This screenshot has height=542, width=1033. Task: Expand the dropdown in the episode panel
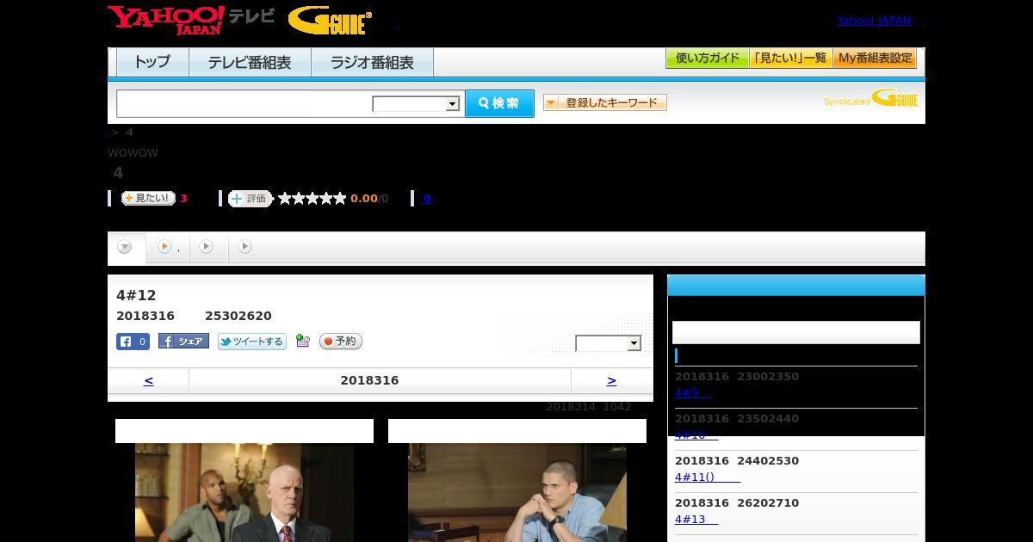[x=609, y=343]
